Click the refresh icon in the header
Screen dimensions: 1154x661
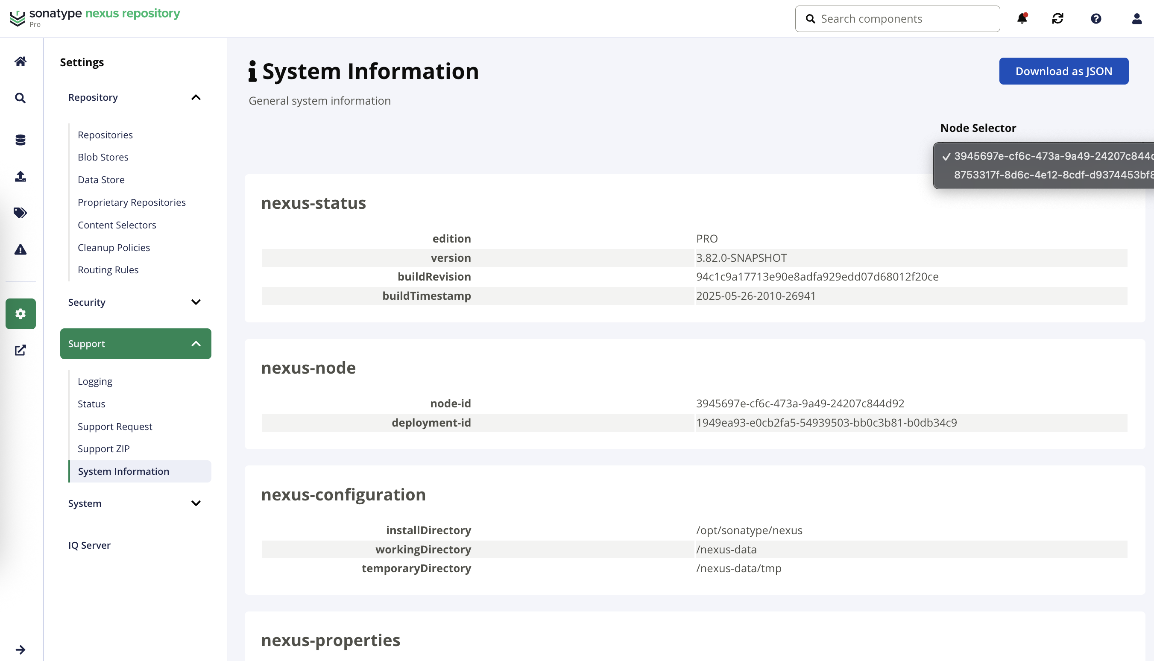1058,19
